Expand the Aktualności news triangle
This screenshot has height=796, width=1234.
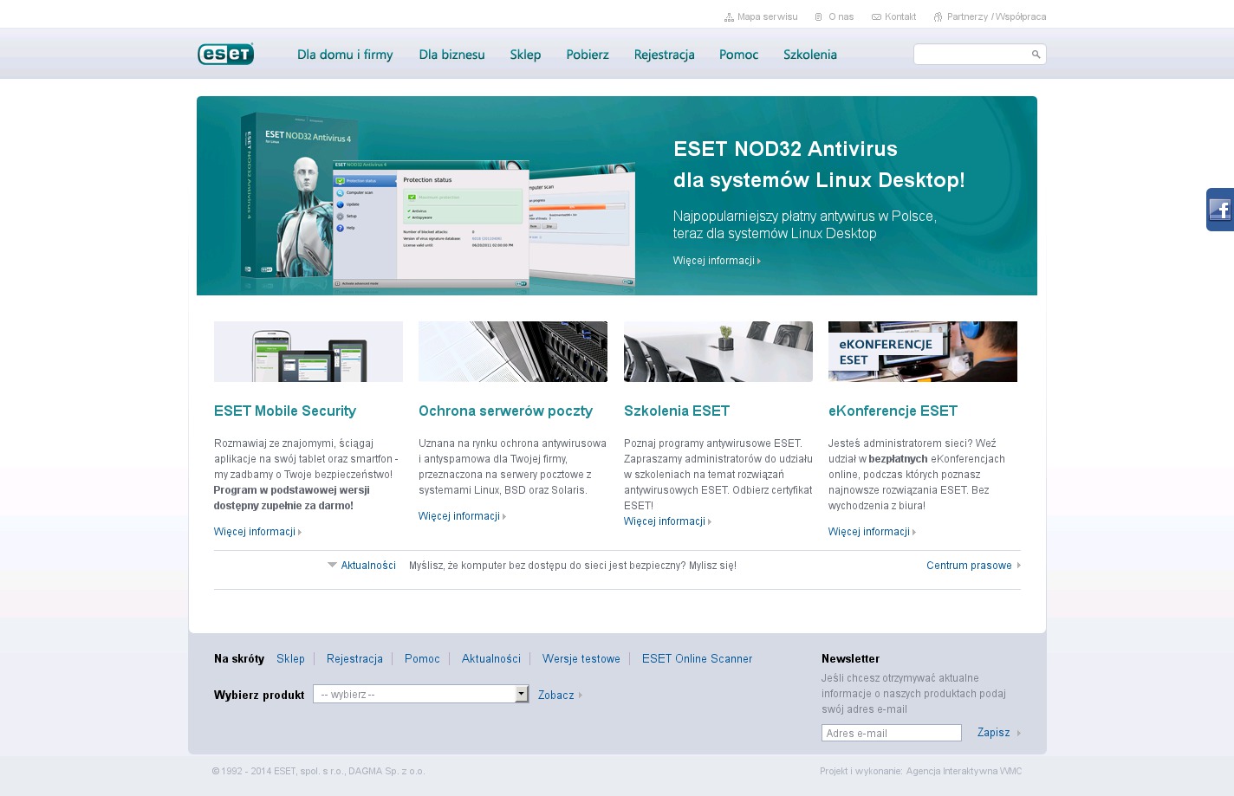pyautogui.click(x=332, y=565)
